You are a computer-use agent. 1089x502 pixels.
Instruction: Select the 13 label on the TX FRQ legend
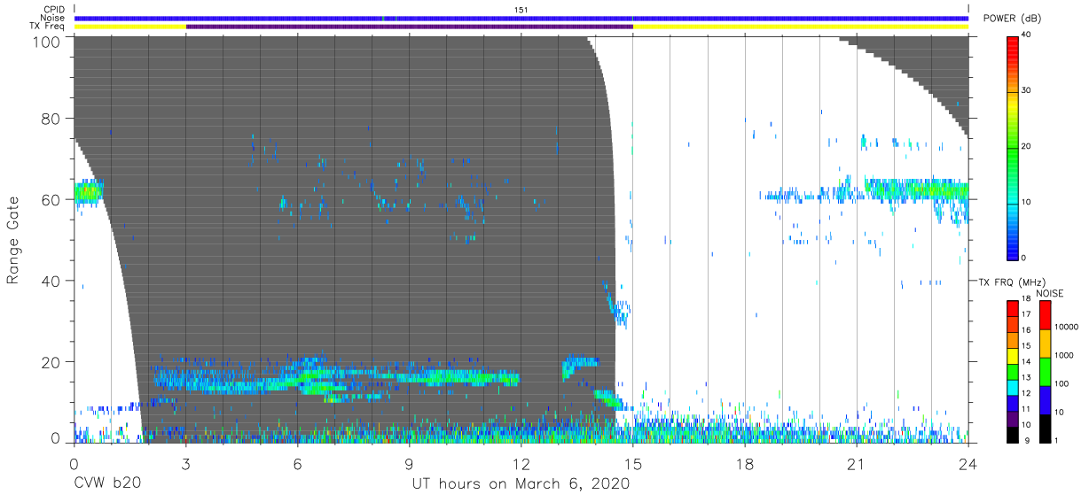pos(1025,378)
